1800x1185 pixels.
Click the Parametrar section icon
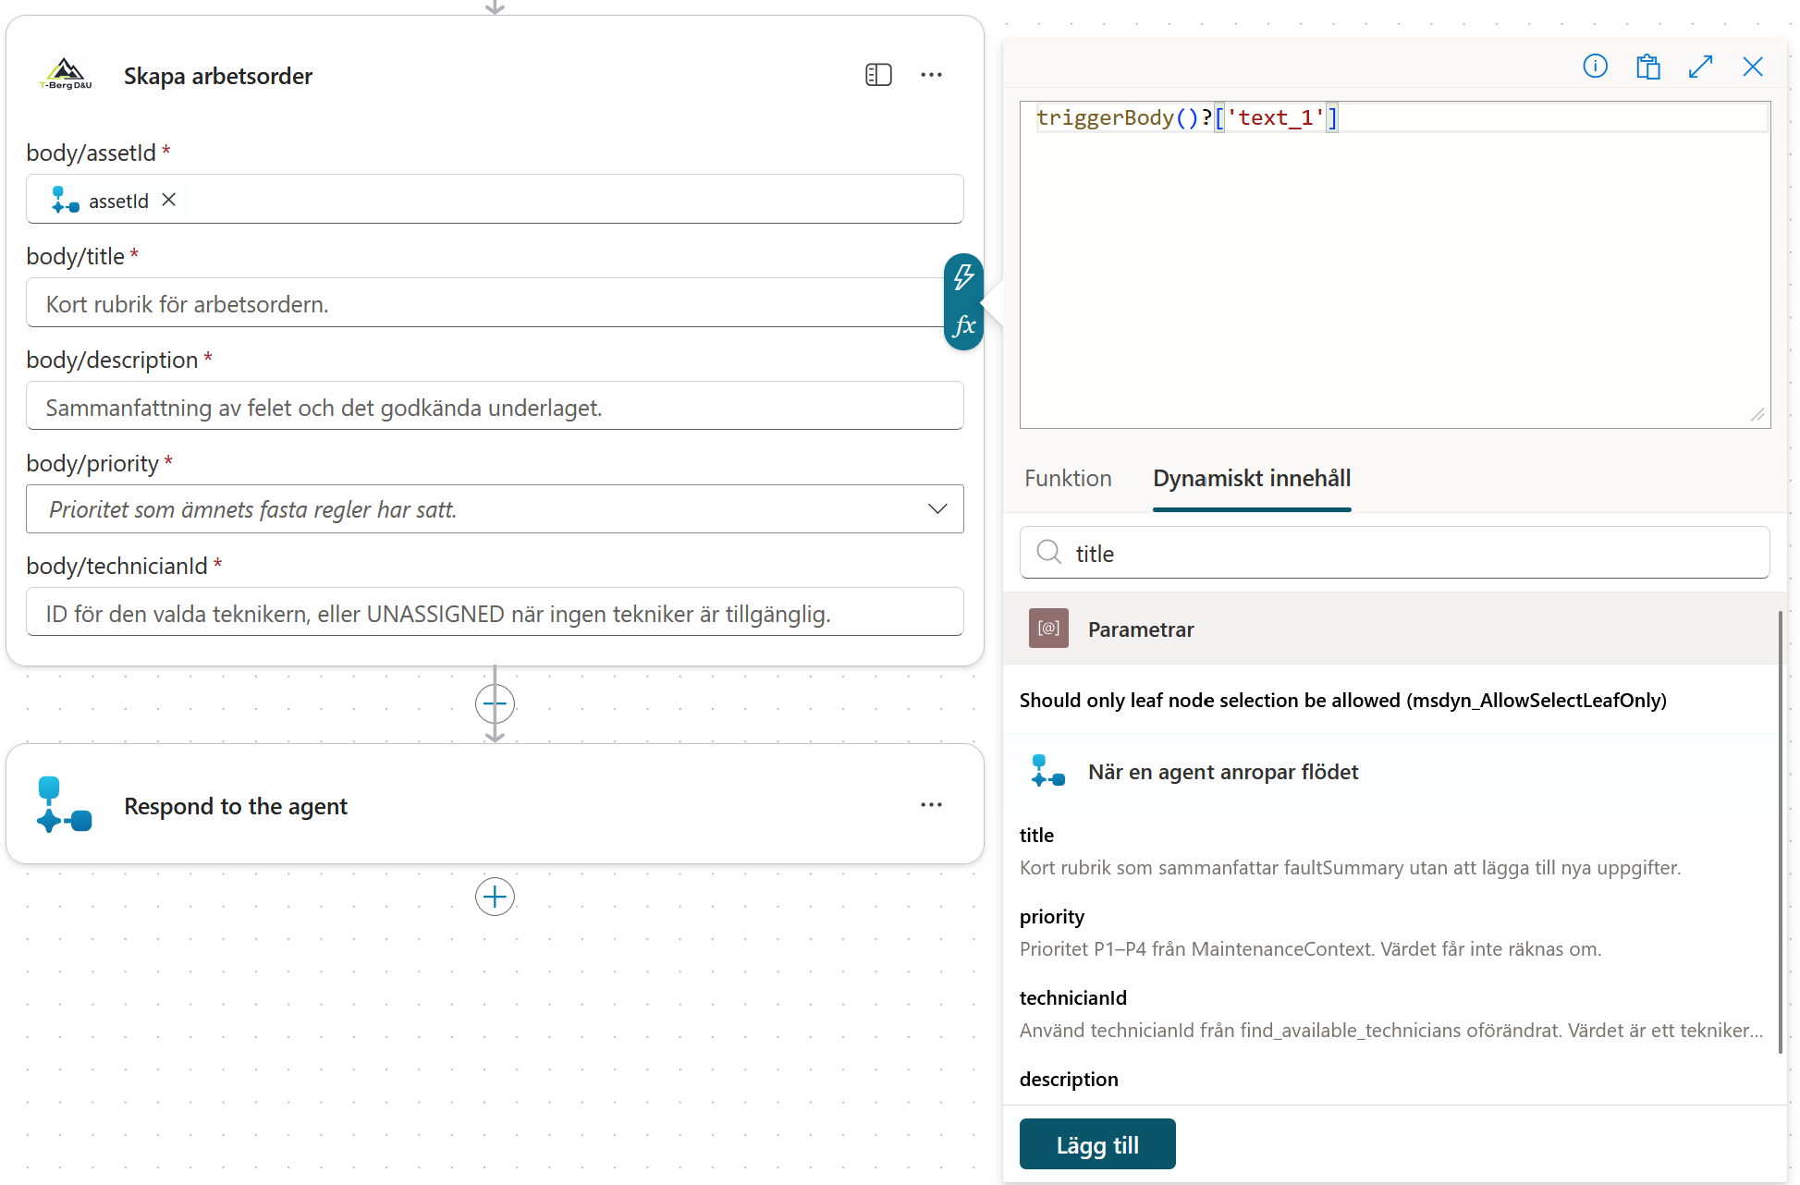tap(1048, 629)
